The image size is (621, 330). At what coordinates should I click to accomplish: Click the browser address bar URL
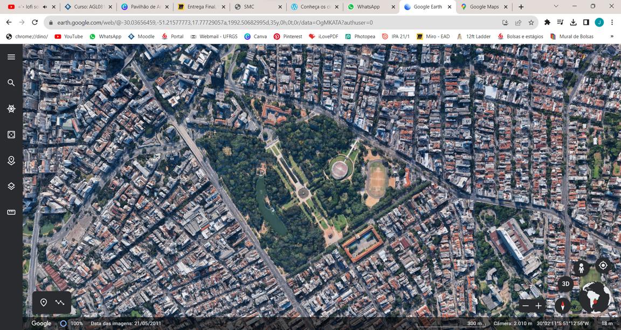point(215,23)
